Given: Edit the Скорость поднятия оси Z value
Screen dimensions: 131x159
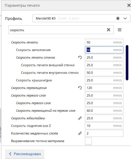Looking at the screenshot, I should pos(104,126).
